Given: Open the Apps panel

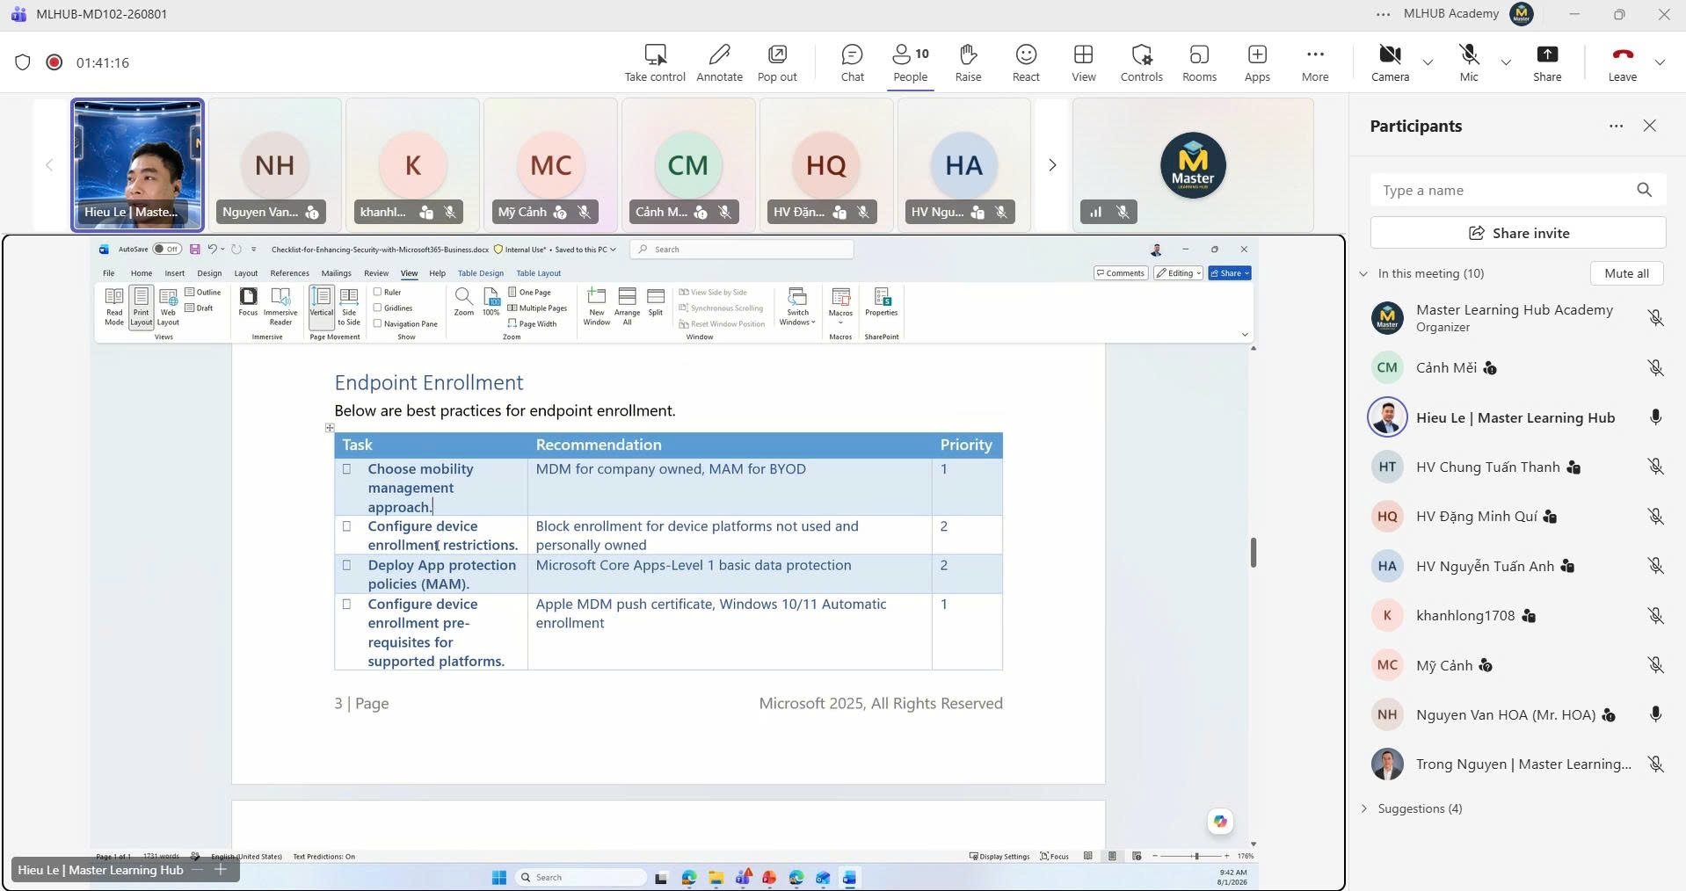Looking at the screenshot, I should click(1257, 62).
